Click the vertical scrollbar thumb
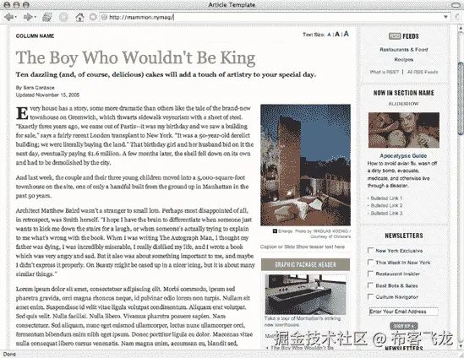This screenshot has width=464, height=358. tap(461, 99)
